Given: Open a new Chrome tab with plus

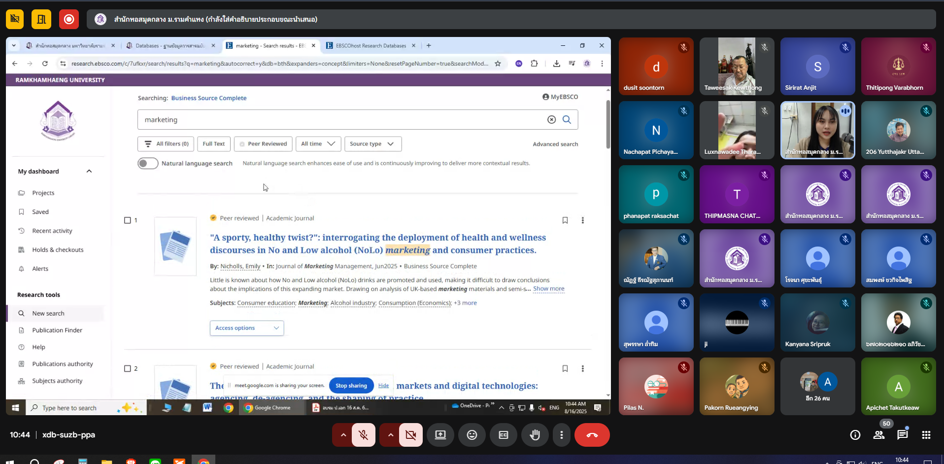Looking at the screenshot, I should (429, 45).
